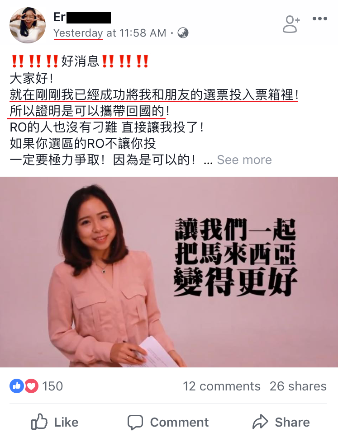
Task: Share this post
Action: coord(281,422)
